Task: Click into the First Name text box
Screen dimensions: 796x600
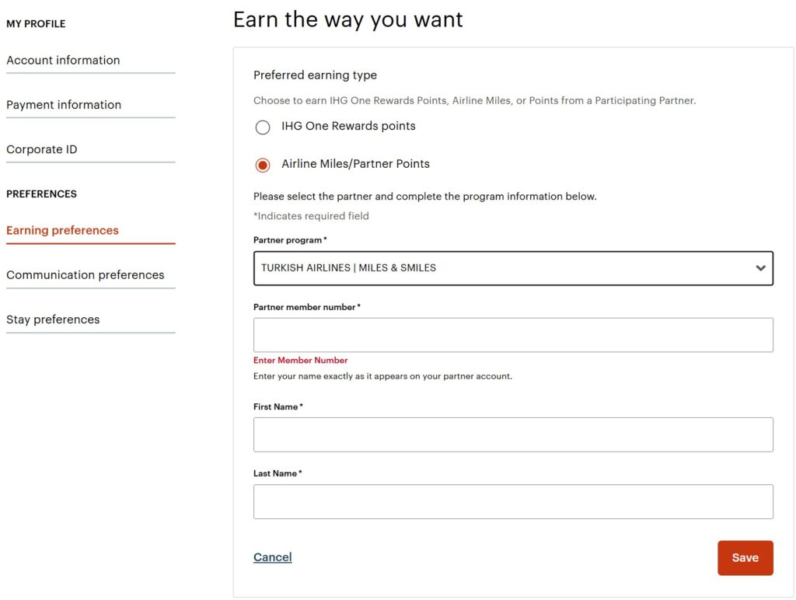Action: [513, 434]
